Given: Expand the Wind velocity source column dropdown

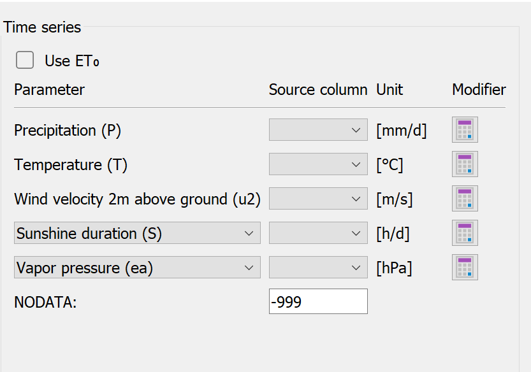Looking at the screenshot, I should click(318, 198).
